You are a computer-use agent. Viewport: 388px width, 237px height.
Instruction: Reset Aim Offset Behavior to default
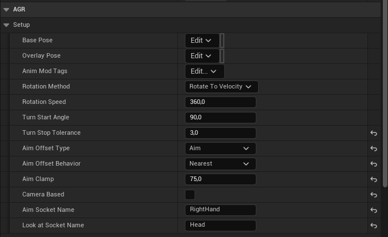[374, 164]
